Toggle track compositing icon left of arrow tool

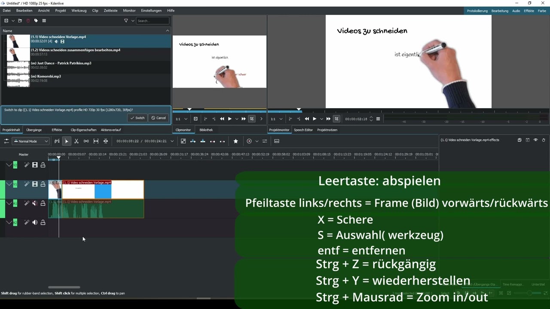[x=57, y=141]
